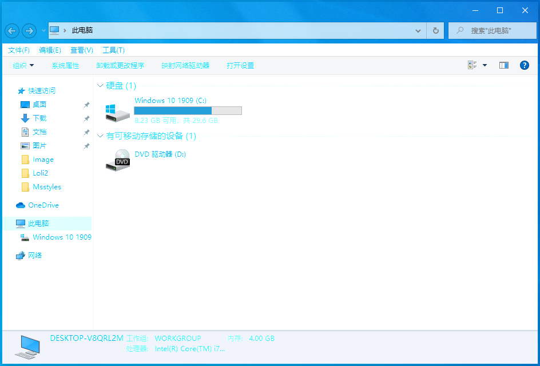540x366 pixels.
Task: Click the 桌面 desktop icon in sidebar
Action: pos(25,105)
